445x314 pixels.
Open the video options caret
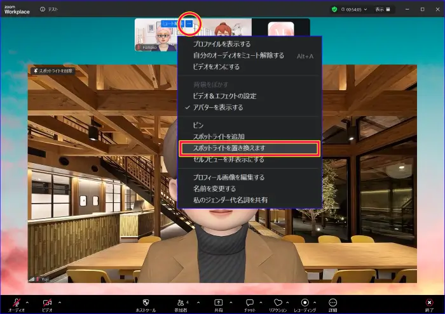(x=60, y=303)
